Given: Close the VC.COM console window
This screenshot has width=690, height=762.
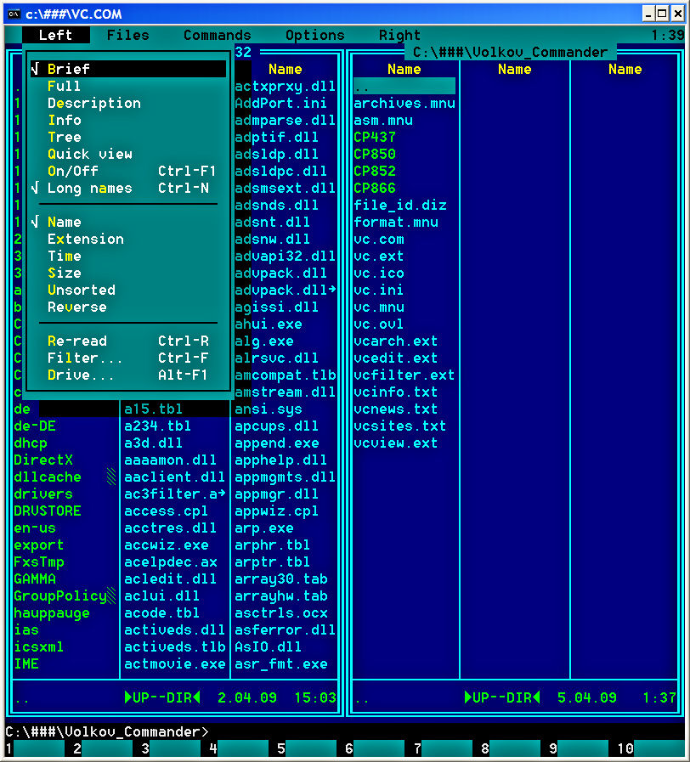Looking at the screenshot, I should click(677, 14).
